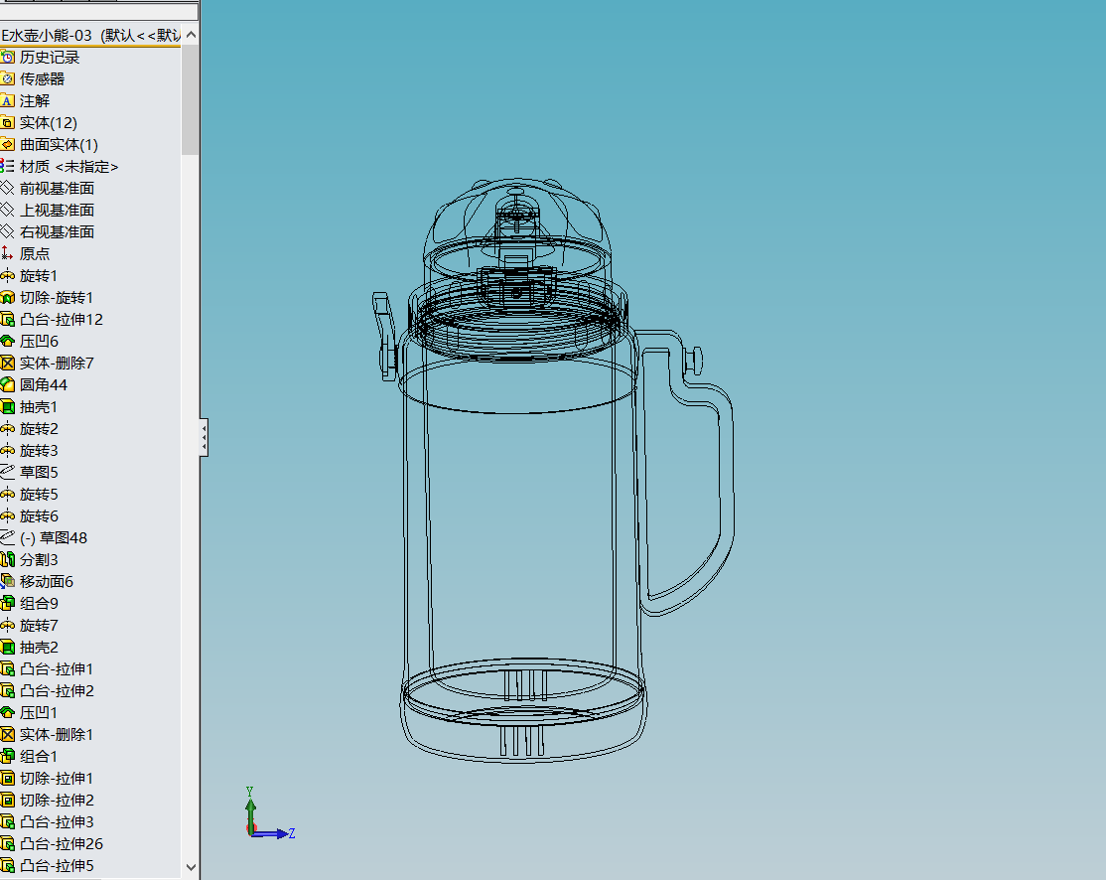The image size is (1106, 880).
Task: Select feature 切除-拉伸2
Action: tap(57, 801)
